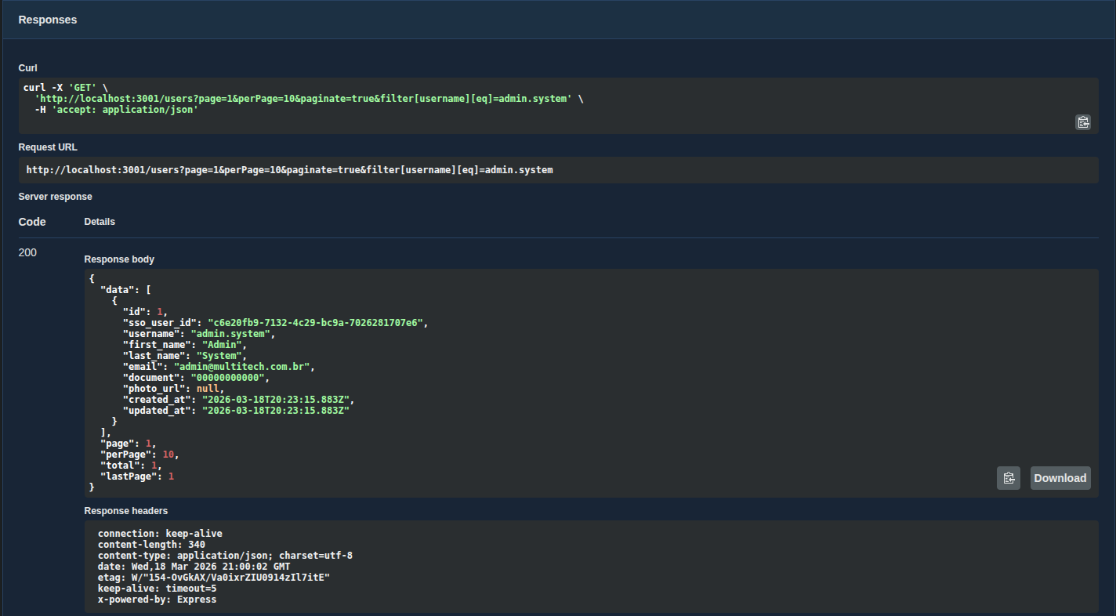Viewport: 1116px width, 616px height.
Task: Click the Server response label
Action: [55, 197]
